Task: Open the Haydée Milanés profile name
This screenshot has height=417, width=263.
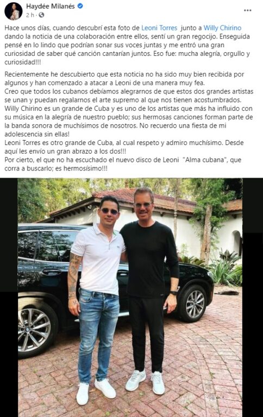Action: point(51,6)
